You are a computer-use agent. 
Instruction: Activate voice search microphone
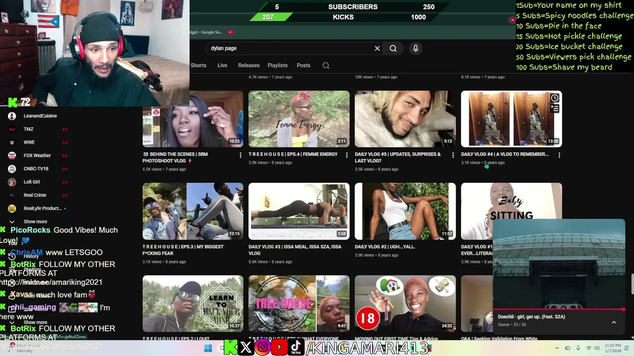[416, 48]
